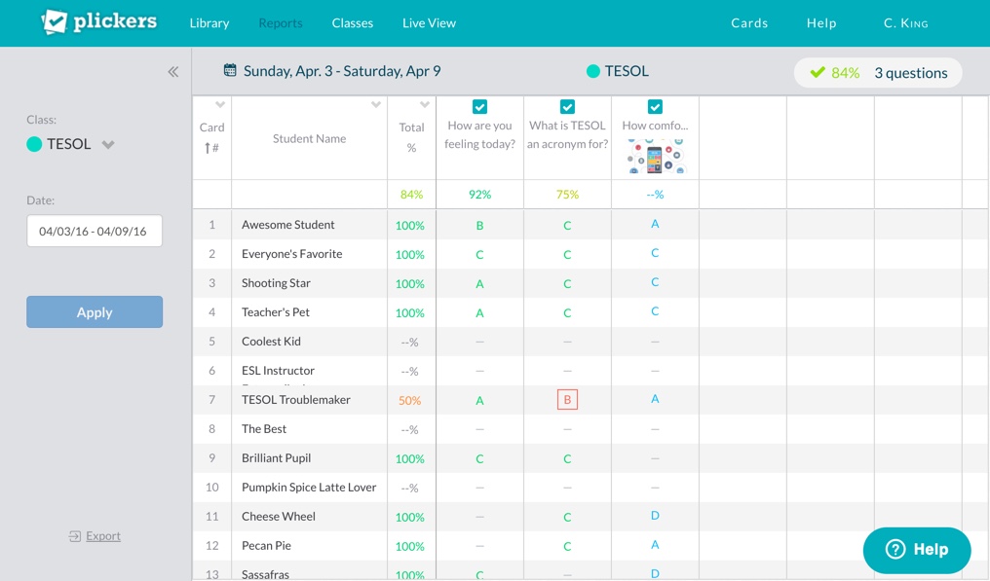Click the date range input field
The height and width of the screenshot is (581, 990).
pyautogui.click(x=94, y=232)
